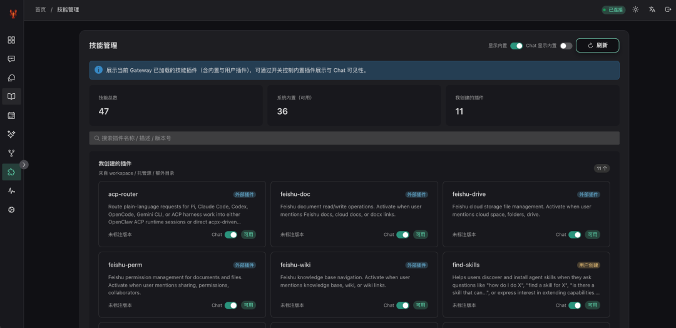Open the open-book sidebar icon
The image size is (676, 328).
pyautogui.click(x=12, y=96)
